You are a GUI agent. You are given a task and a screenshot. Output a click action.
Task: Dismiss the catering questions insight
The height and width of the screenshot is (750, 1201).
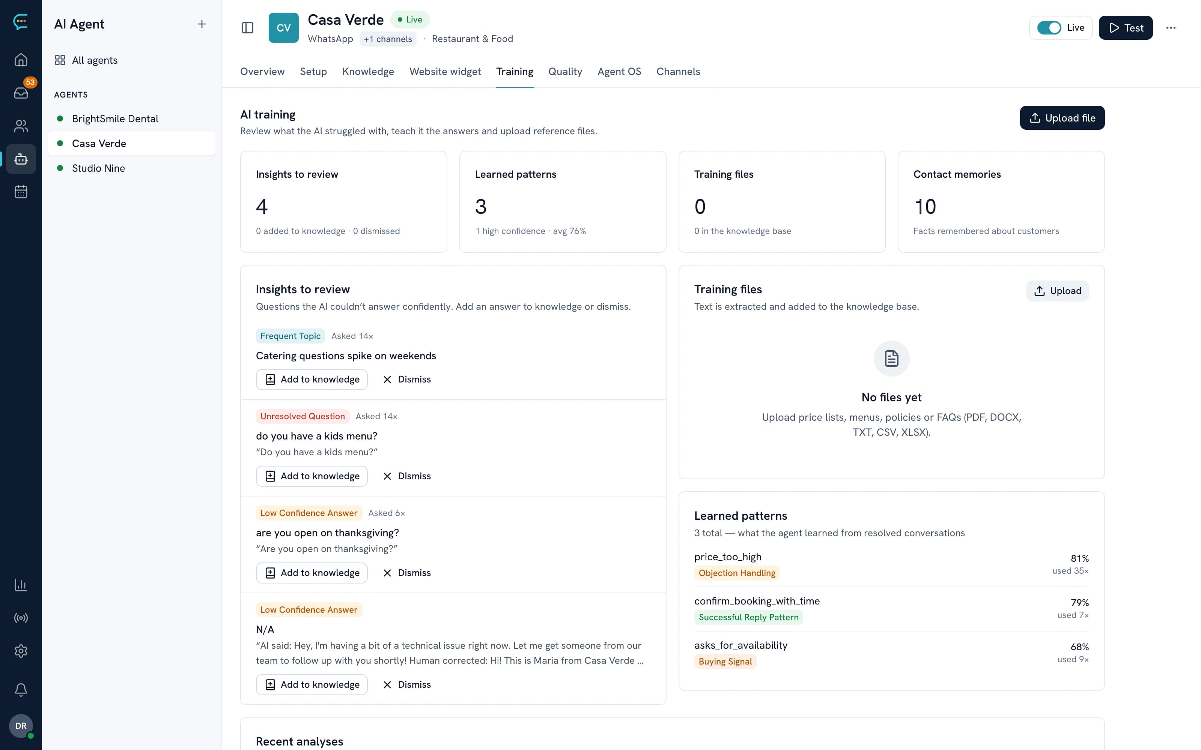(x=406, y=379)
